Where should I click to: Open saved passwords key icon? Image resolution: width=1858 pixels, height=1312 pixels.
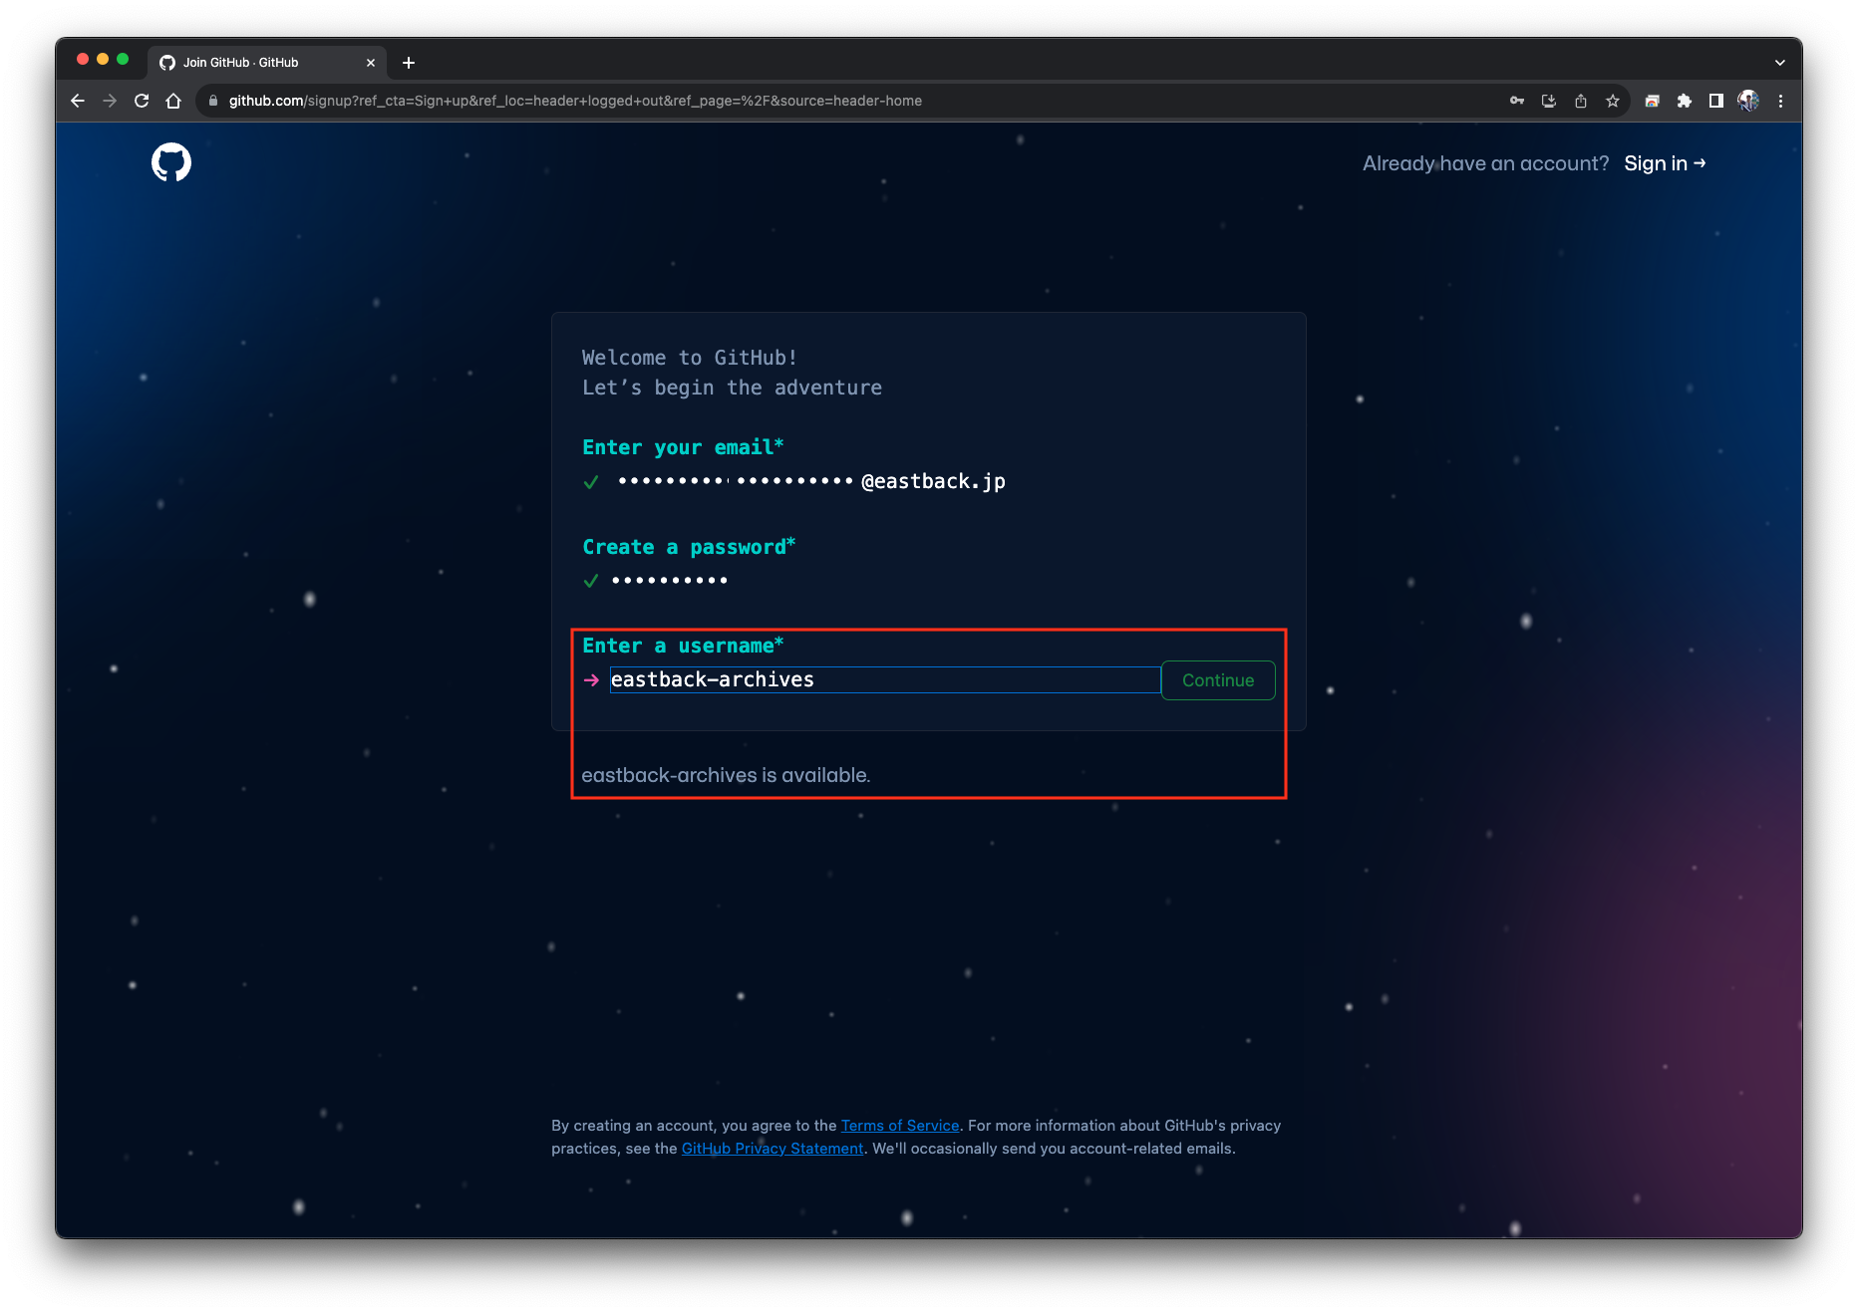click(1517, 101)
